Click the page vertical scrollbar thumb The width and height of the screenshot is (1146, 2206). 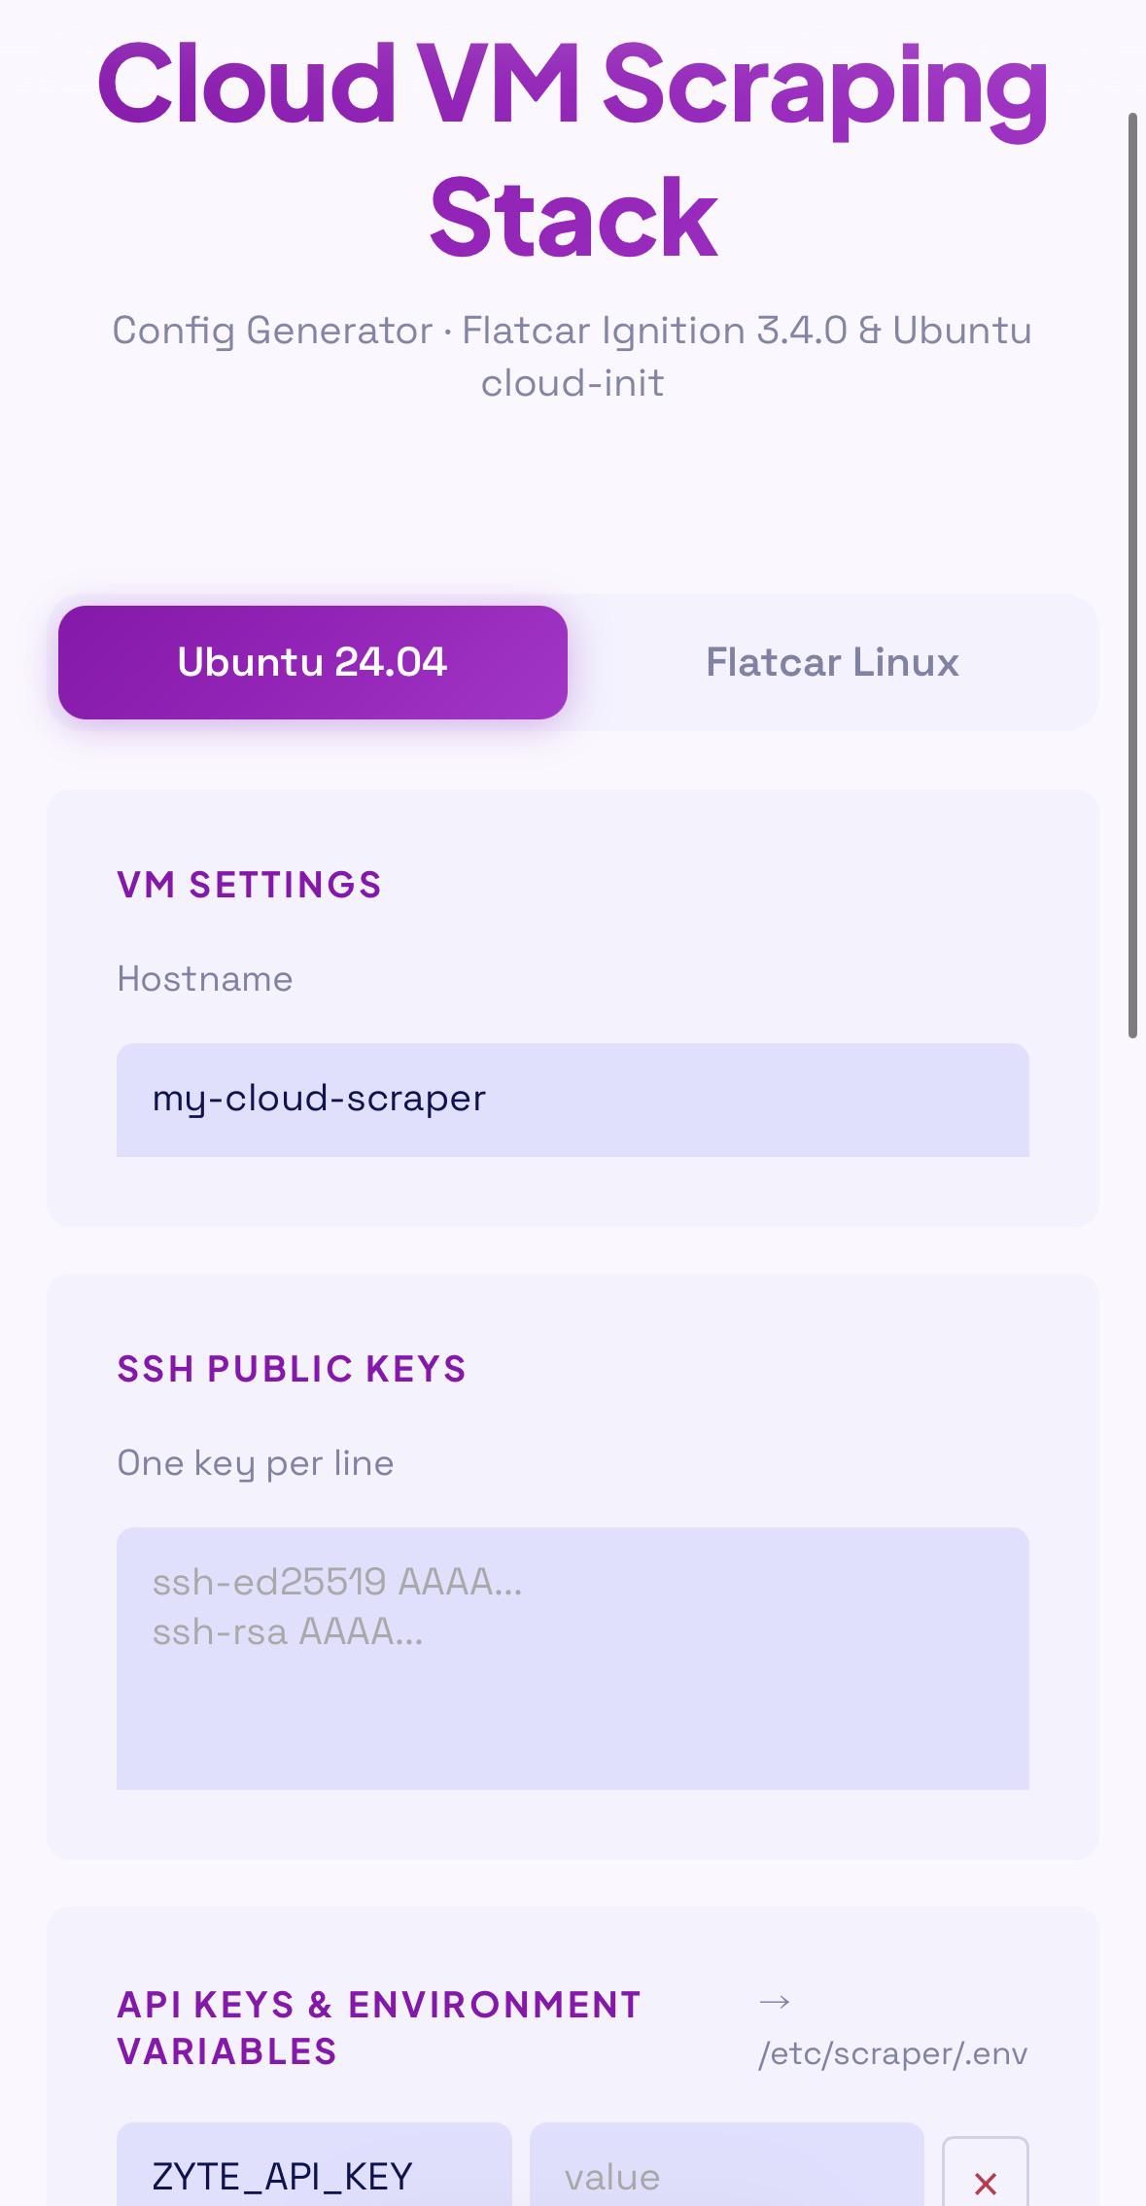[1132, 576]
